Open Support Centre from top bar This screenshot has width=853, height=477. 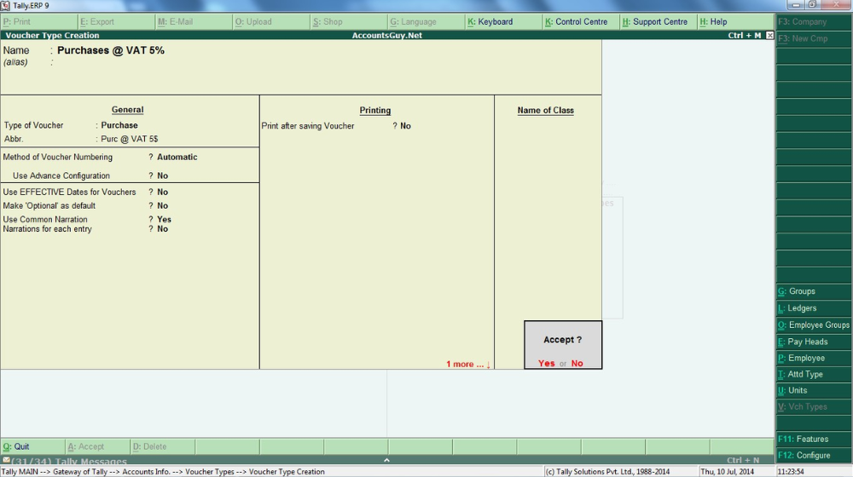[x=654, y=21]
